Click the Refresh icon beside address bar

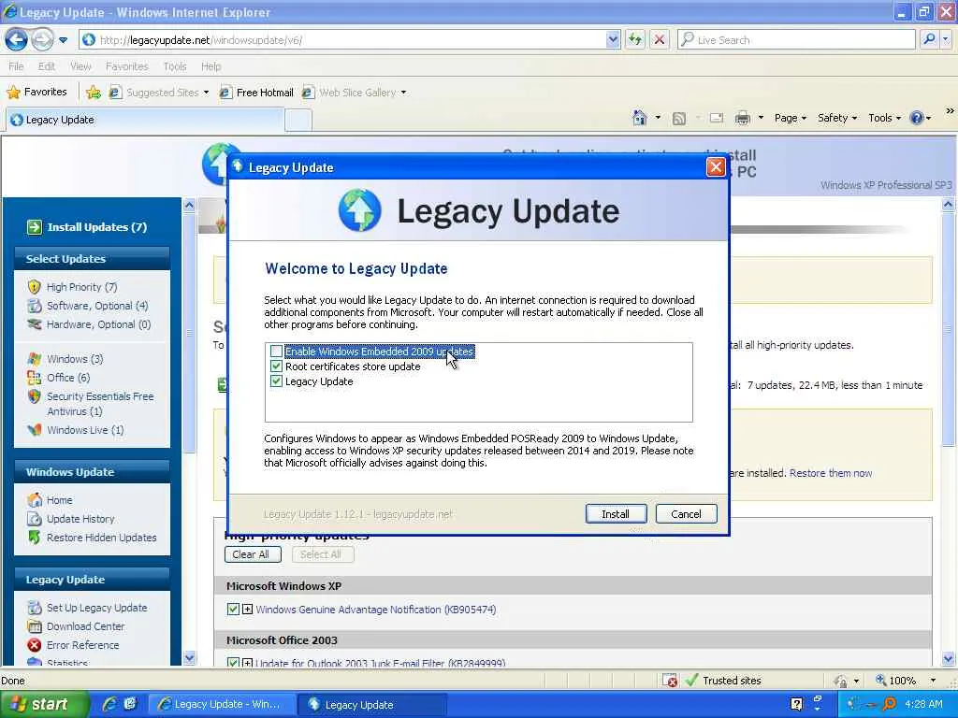[635, 40]
